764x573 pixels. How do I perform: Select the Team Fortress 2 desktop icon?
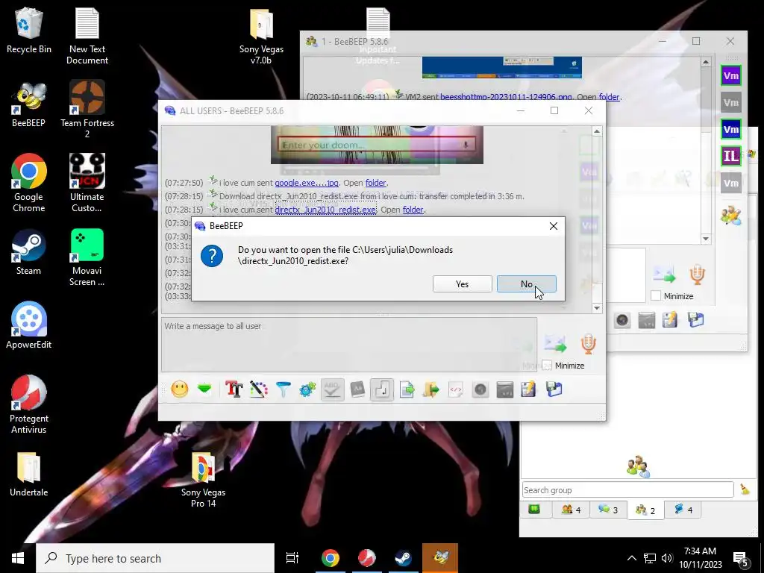tap(87, 110)
